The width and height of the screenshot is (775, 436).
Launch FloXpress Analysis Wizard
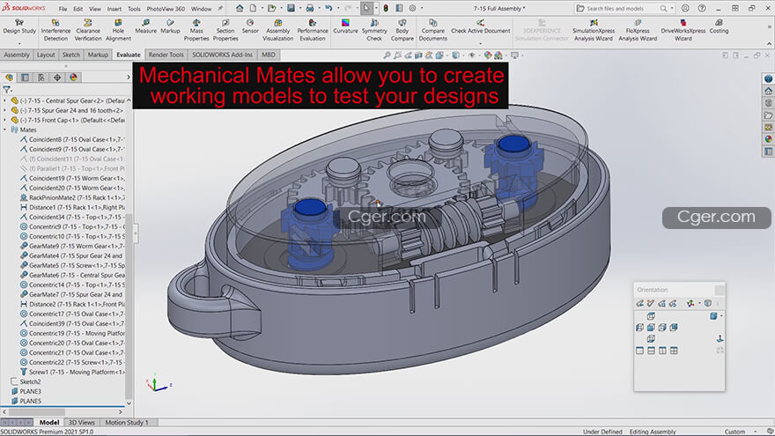(638, 30)
